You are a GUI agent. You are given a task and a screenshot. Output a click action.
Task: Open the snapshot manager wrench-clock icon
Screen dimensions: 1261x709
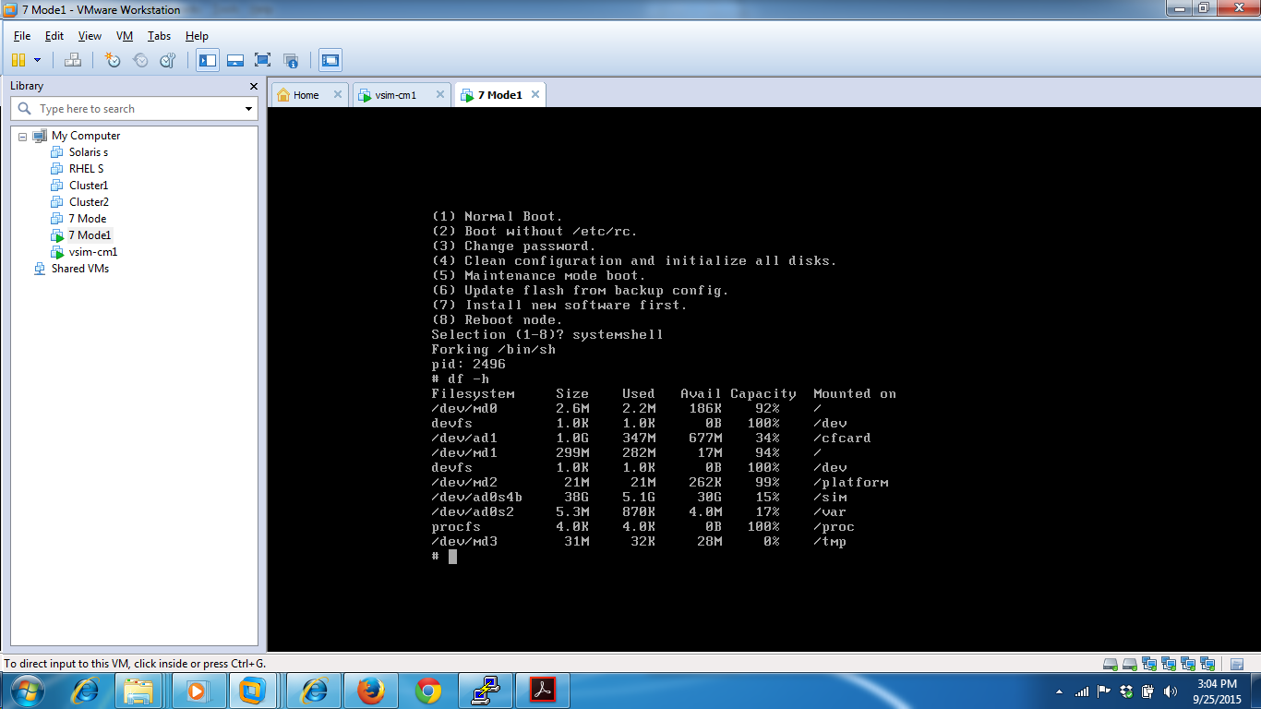(x=167, y=60)
